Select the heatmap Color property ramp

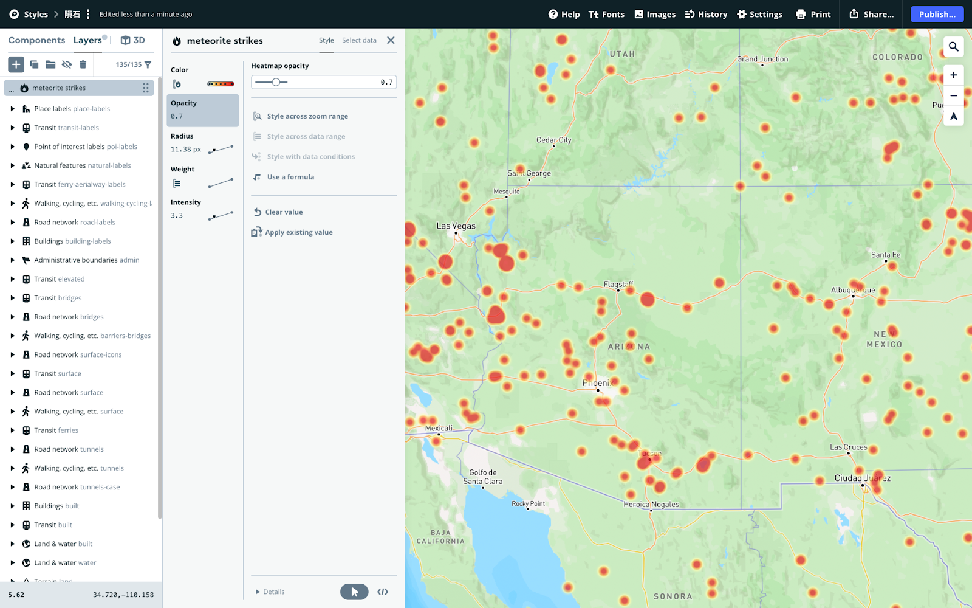tap(221, 84)
